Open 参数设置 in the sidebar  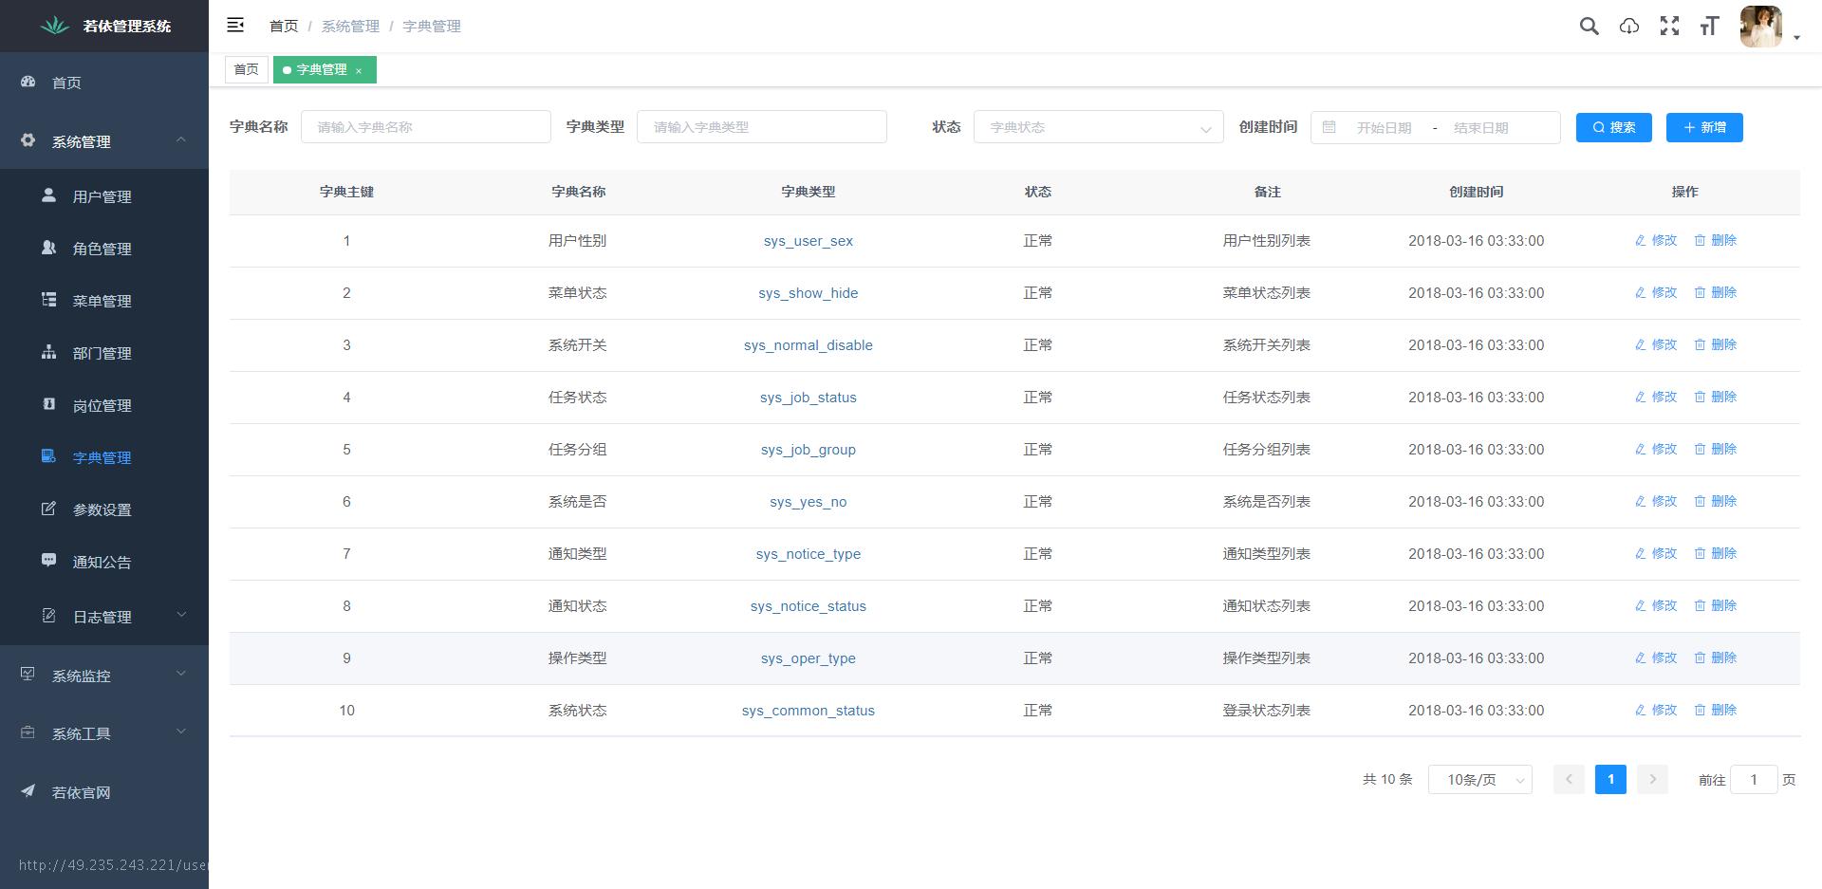(104, 509)
